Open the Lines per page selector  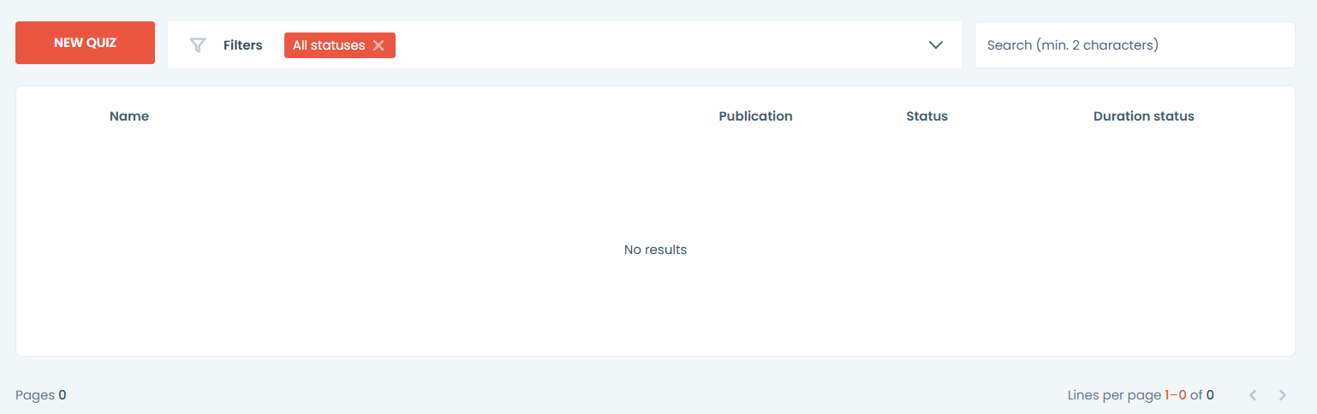tap(1141, 395)
